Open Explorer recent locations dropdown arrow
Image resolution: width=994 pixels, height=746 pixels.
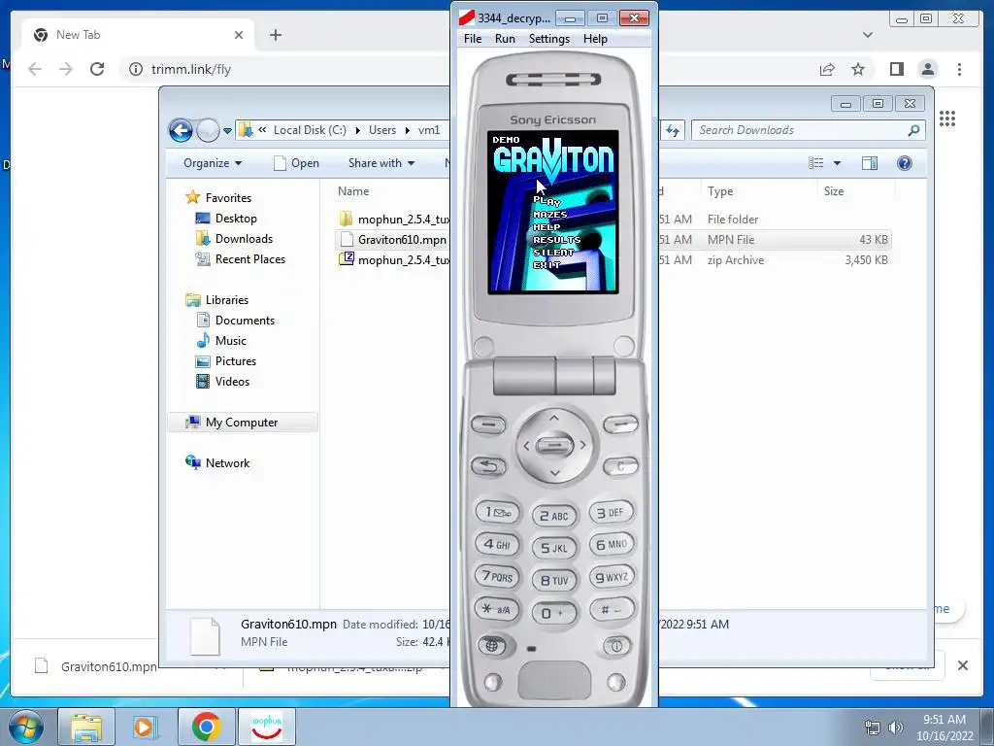pyautogui.click(x=227, y=131)
